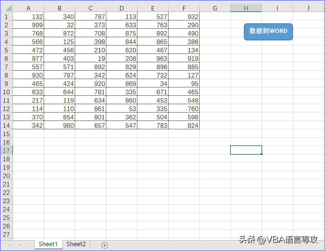The width and height of the screenshot is (325, 251).
Task: Click cell A11 containing 217
Action: [x=28, y=100]
